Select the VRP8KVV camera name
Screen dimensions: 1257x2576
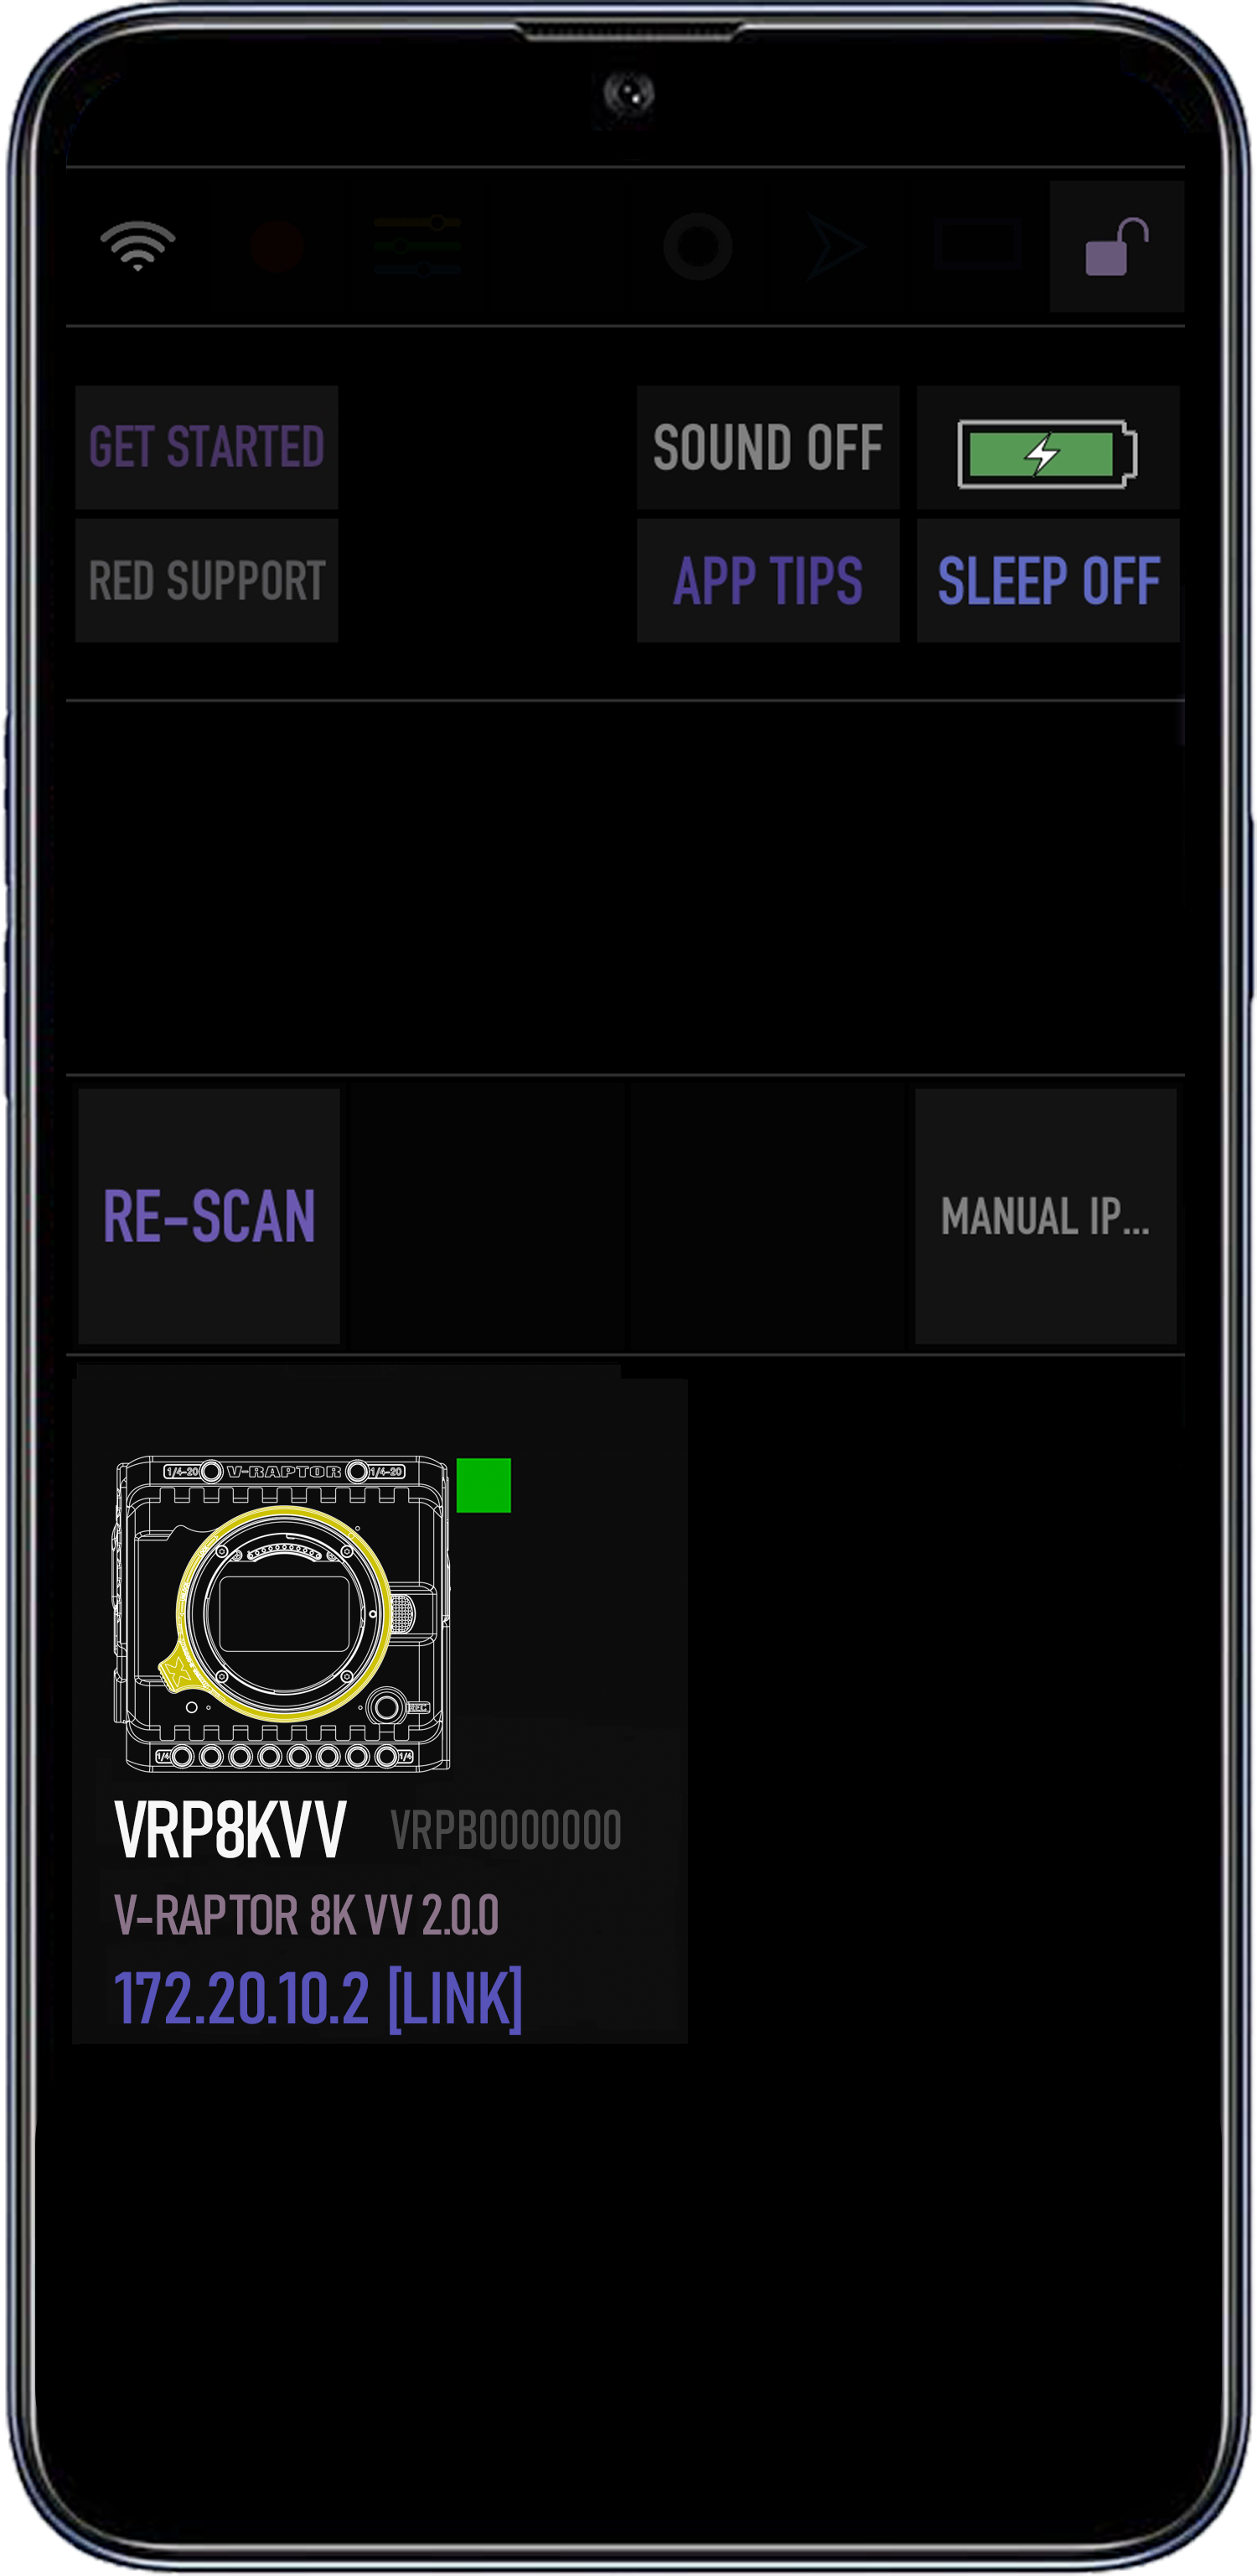pos(230,1830)
